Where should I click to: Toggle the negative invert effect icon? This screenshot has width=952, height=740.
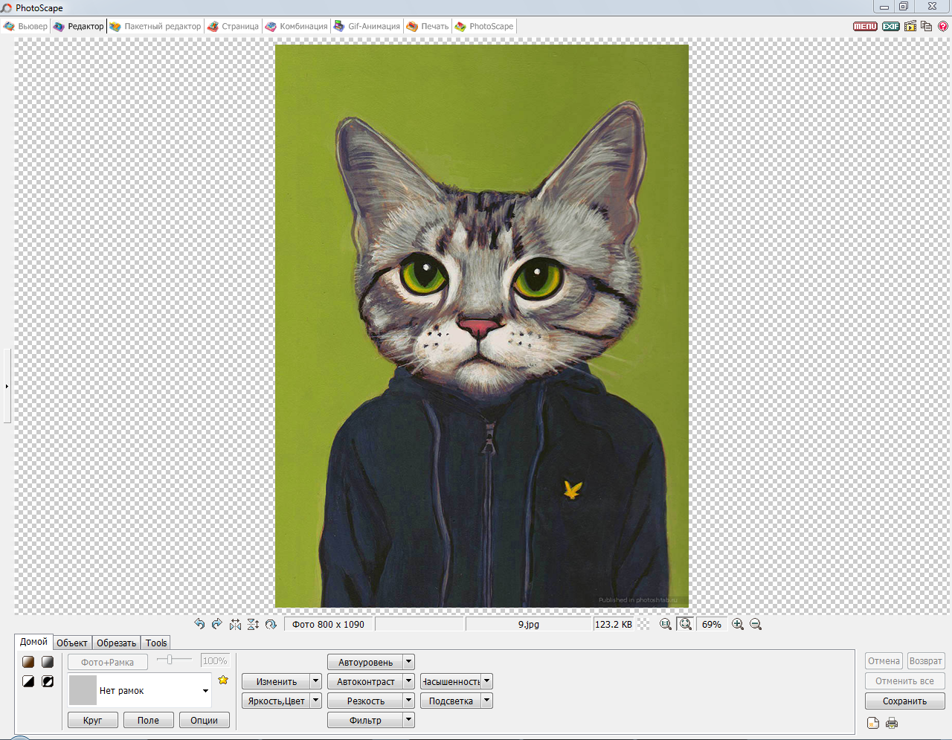[x=48, y=681]
